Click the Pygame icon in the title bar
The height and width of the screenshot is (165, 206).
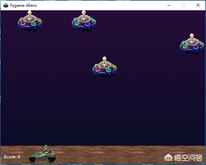5,5
